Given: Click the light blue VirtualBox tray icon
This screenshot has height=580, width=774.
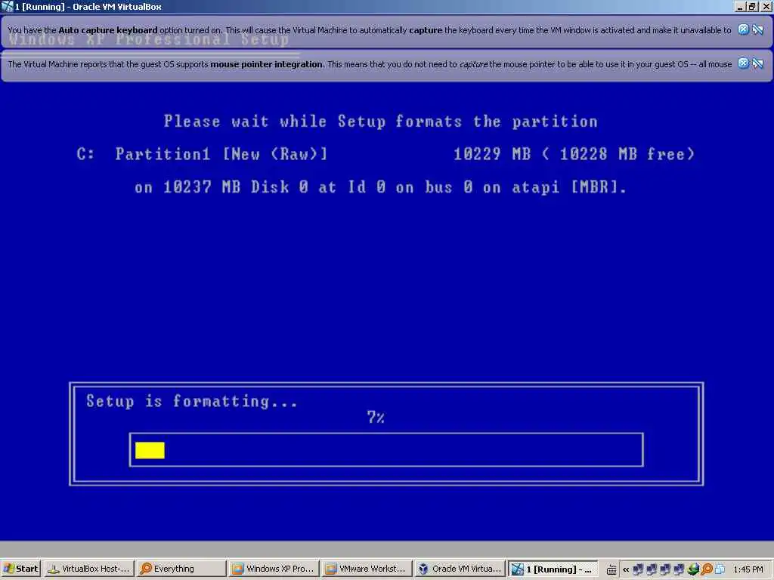Looking at the screenshot, I should [720, 569].
